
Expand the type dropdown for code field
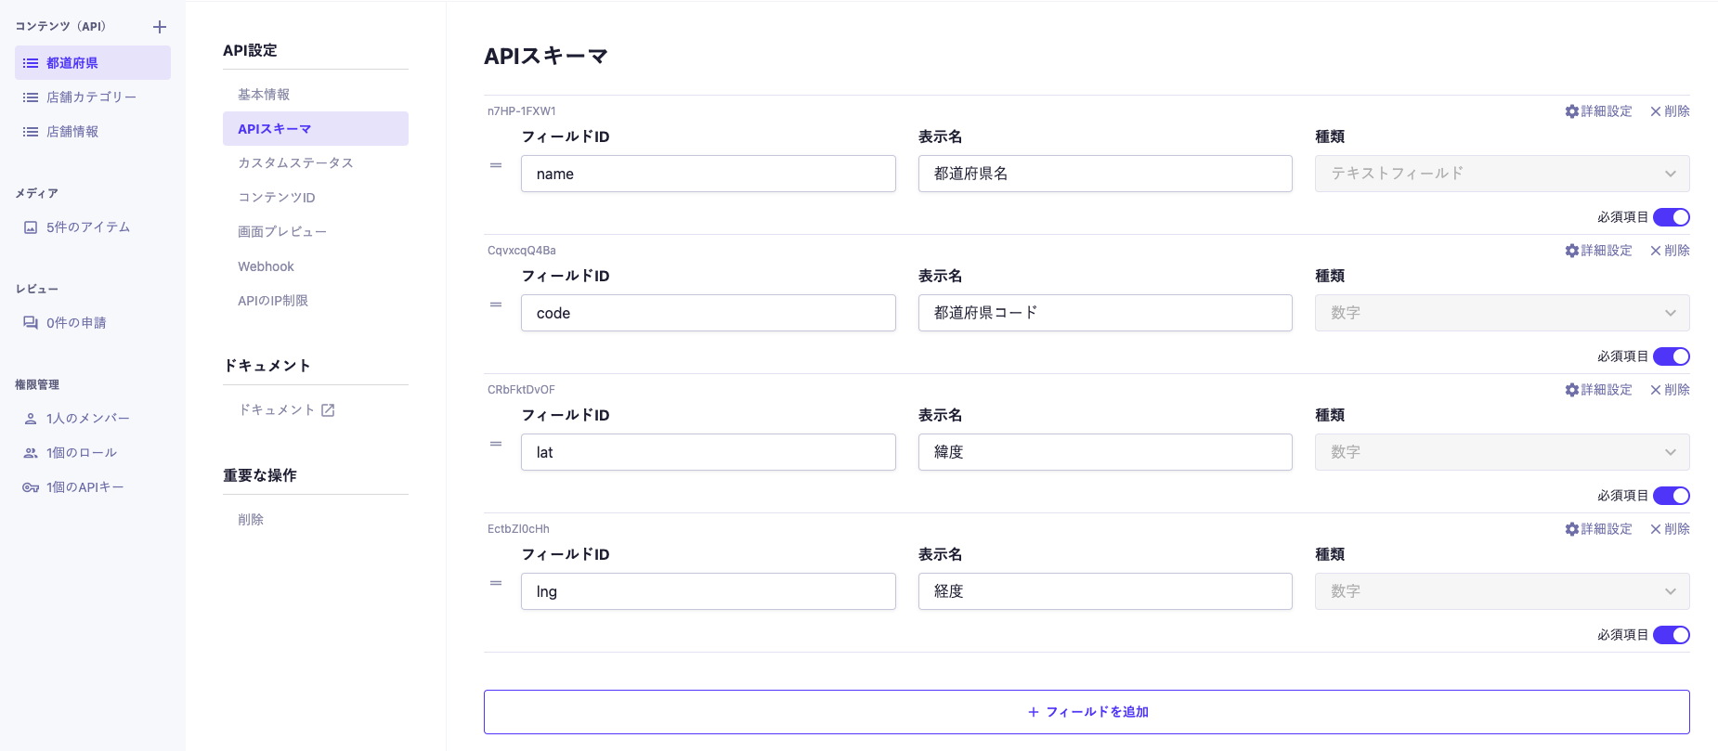pos(1502,313)
